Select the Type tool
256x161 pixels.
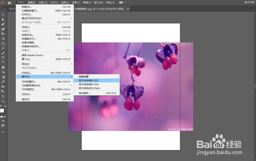(x=3, y=58)
